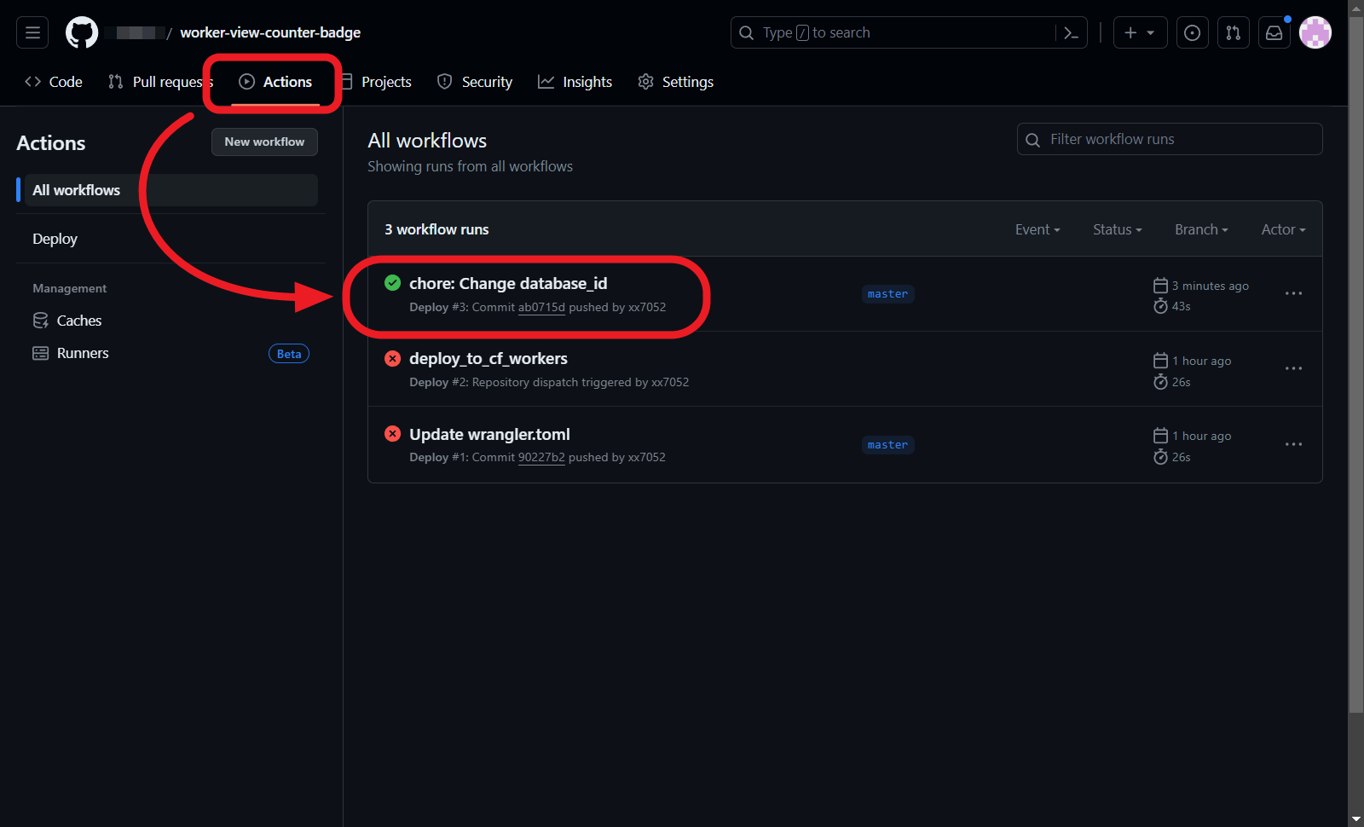Open the chore: Change database_id run
This screenshot has width=1364, height=827.
(508, 284)
